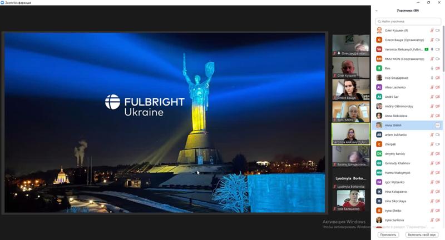Click the Zoom icon in the title bar
Viewport: 445px width, 240px height.
click(x=3, y=3)
